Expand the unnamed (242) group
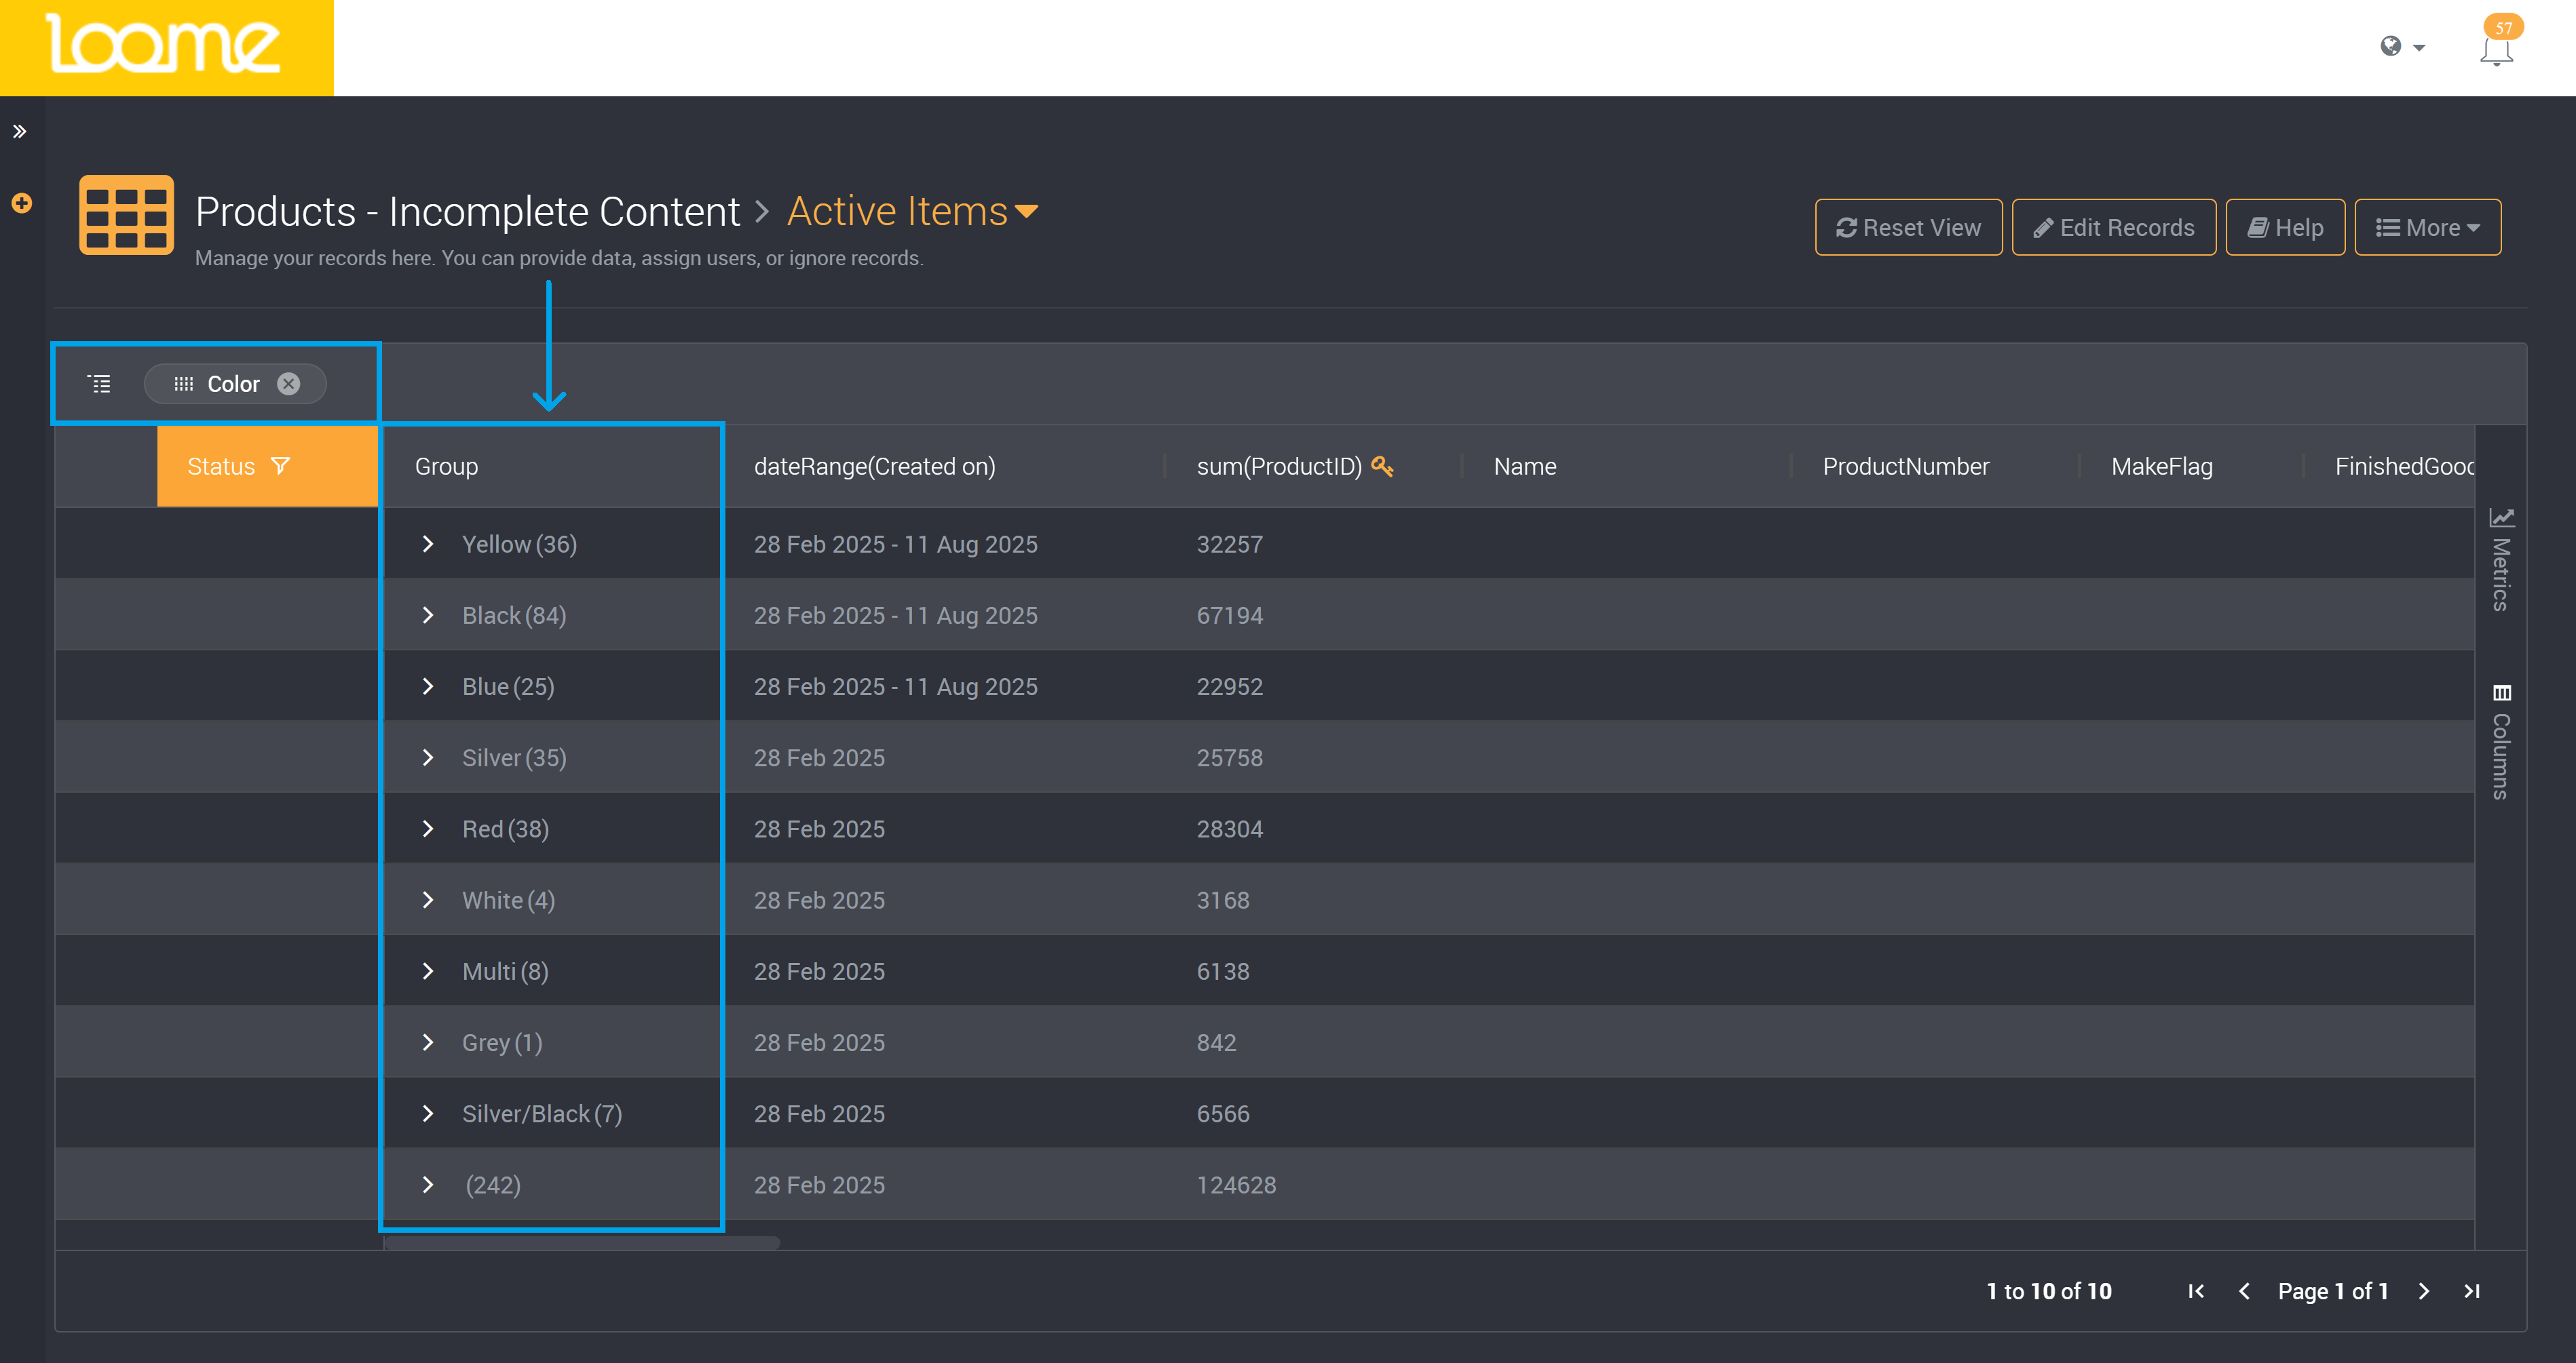The width and height of the screenshot is (2576, 1363). point(428,1184)
